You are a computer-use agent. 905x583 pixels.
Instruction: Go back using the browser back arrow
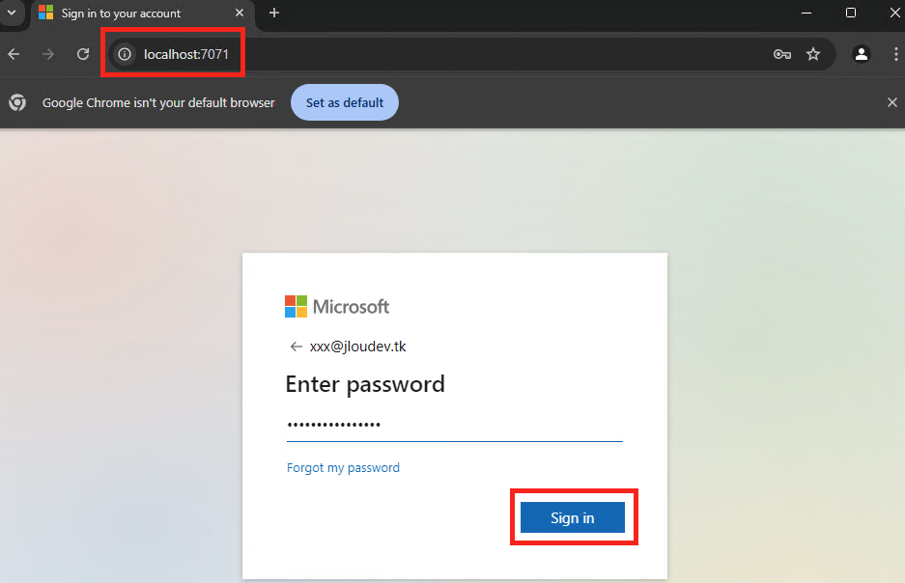point(14,54)
